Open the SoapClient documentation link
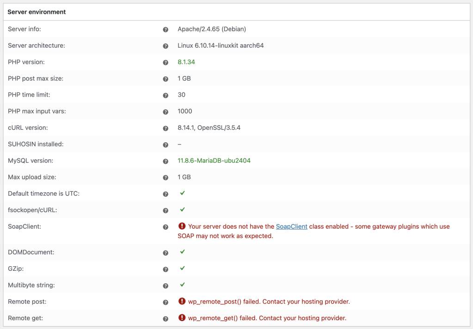Screen dimensions: 473x329 [x=291, y=226]
